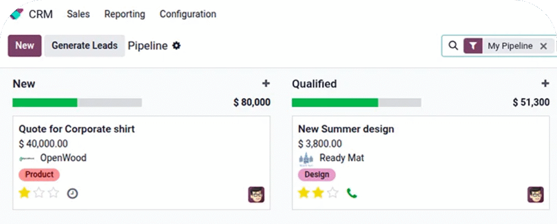Open the Sales menu
The image size is (557, 224).
[x=78, y=14]
